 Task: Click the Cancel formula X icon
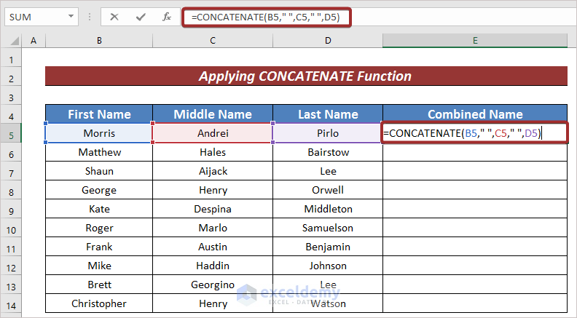coord(114,17)
